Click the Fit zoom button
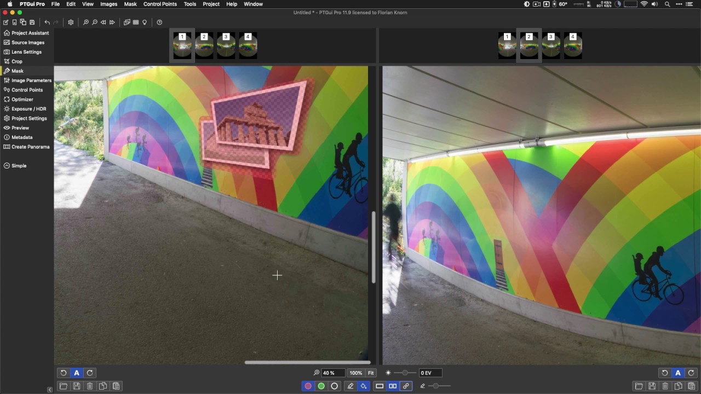701x394 pixels. pyautogui.click(x=371, y=373)
